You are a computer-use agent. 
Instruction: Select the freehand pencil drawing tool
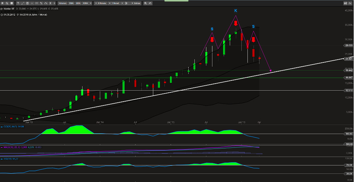pos(41,3)
